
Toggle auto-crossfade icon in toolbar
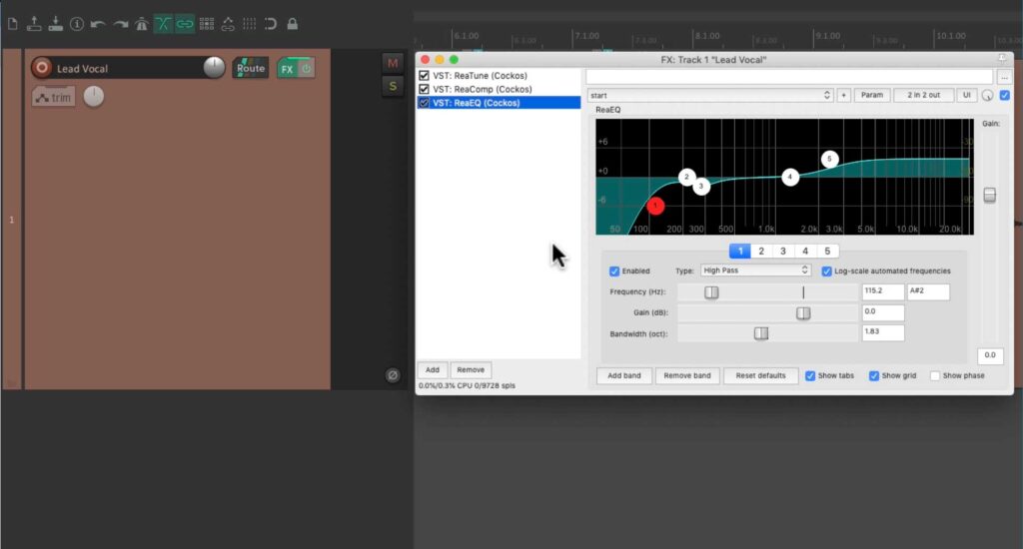pos(163,24)
